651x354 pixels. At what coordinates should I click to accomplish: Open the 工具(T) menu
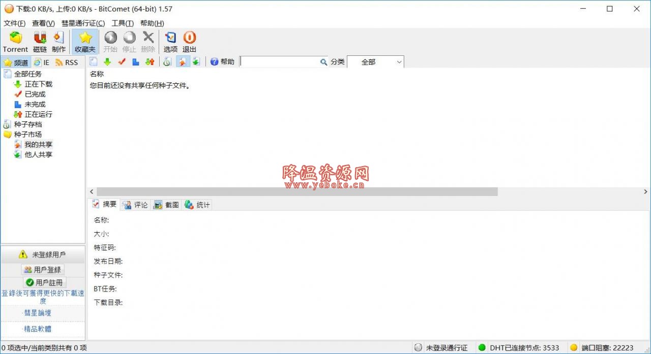tap(123, 23)
